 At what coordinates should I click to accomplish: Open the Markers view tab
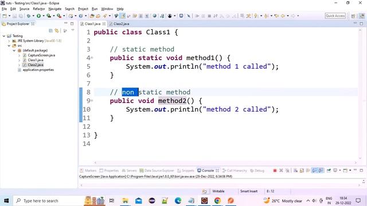pyautogui.click(x=88, y=171)
